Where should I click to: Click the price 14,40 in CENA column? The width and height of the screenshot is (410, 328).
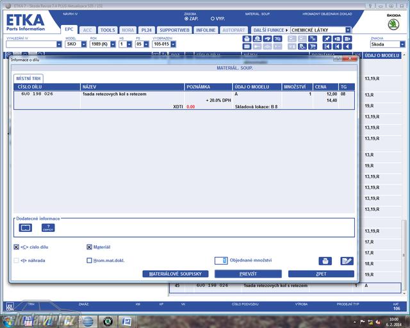[x=332, y=101]
